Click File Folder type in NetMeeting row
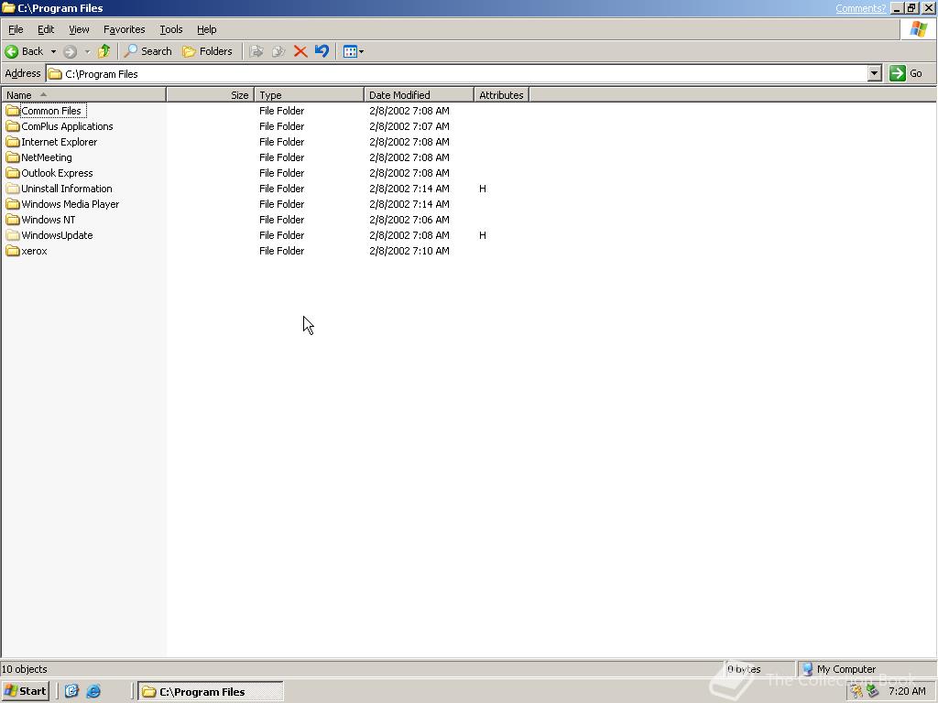The width and height of the screenshot is (938, 703). click(282, 157)
